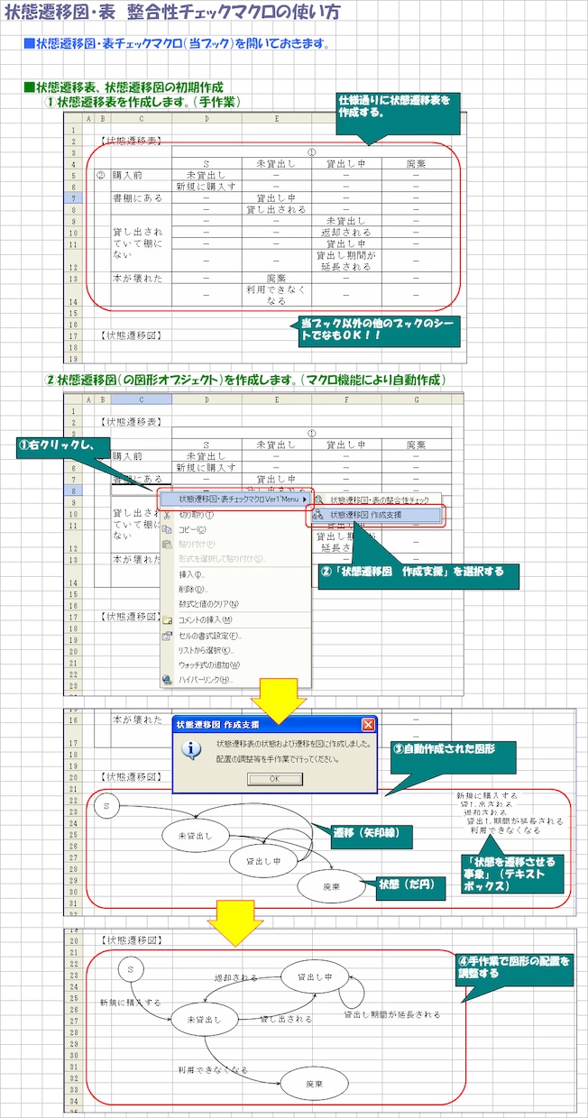Click the diagram icon for 状態遷移図 作成支援
Screen dimensions: 588x1118
pos(318,515)
